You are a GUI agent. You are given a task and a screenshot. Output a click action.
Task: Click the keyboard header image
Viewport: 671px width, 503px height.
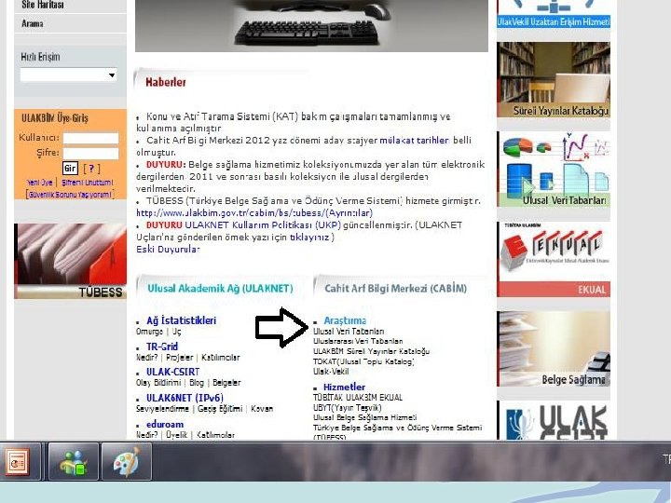click(311, 26)
